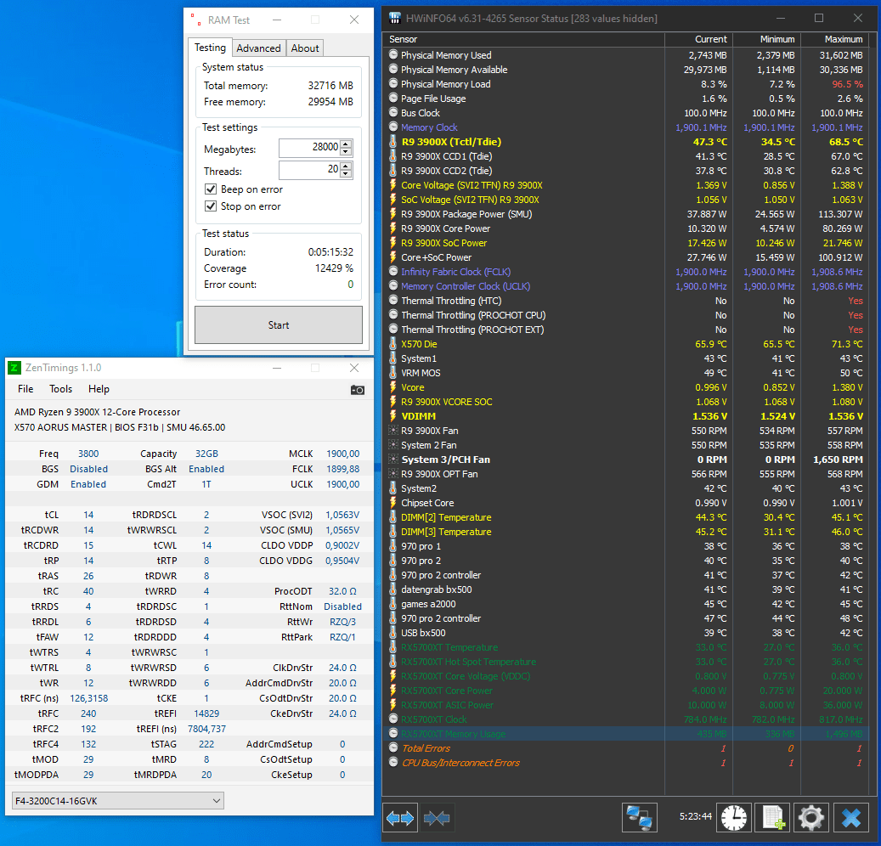
Task: Click the Memory Clock sensor icon
Action: click(393, 127)
